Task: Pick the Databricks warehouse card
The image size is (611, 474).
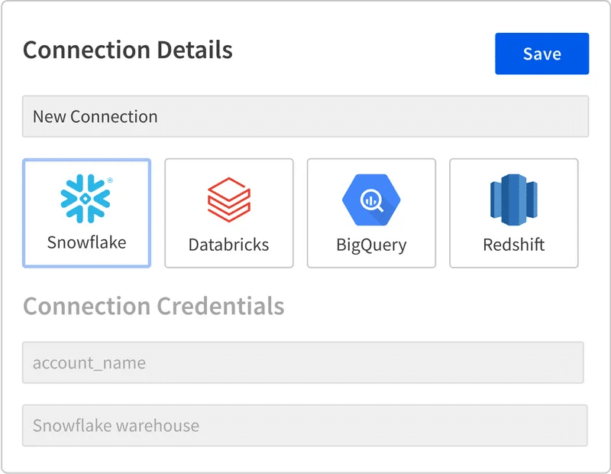Action: click(228, 213)
